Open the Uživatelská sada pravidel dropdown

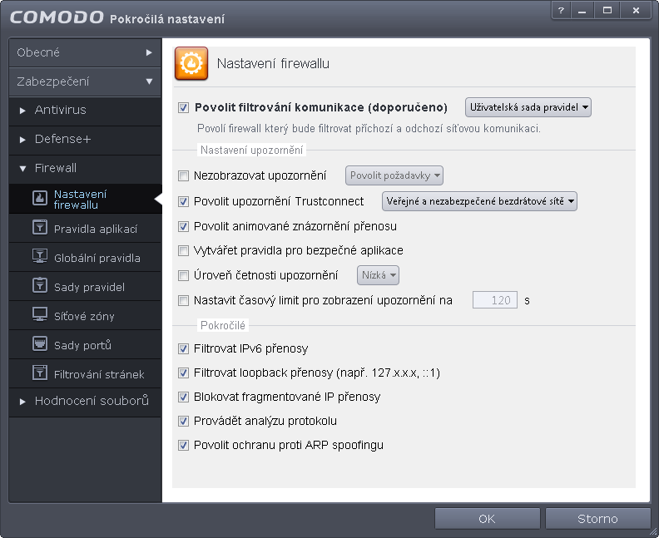[528, 107]
